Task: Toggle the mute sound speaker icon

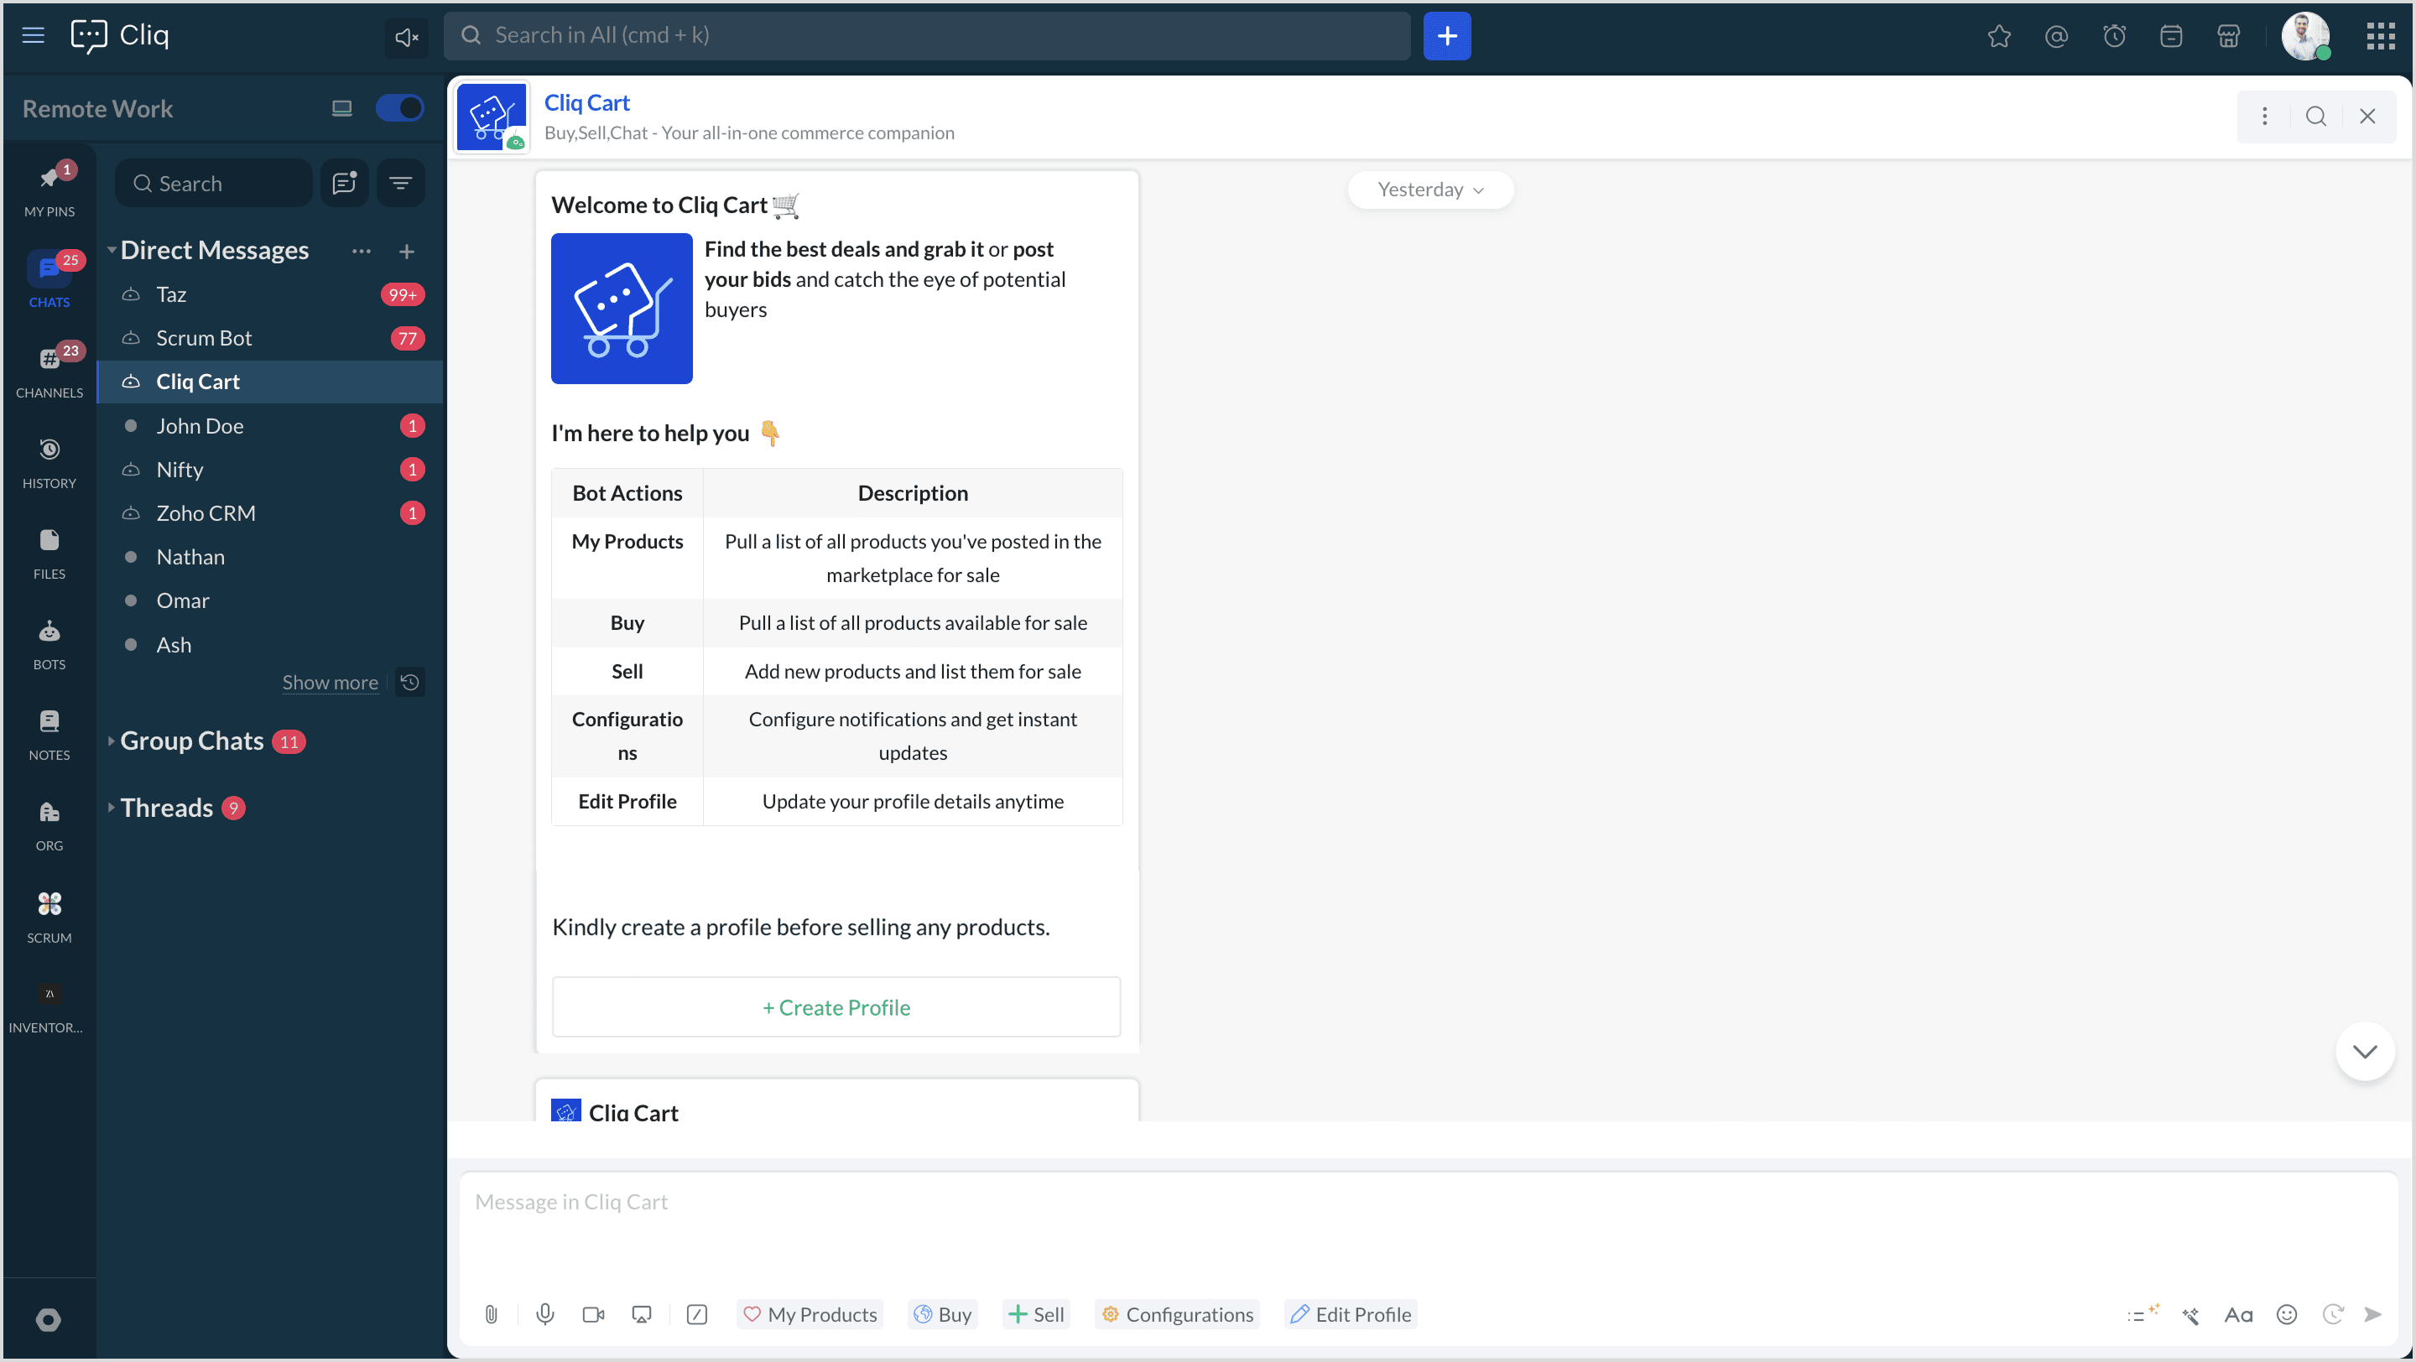Action: point(406,37)
